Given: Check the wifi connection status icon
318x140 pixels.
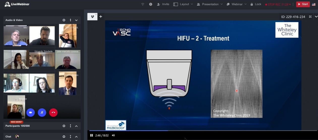Looking at the screenshot, I should point(143,4).
